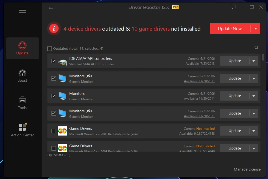The image size is (268, 179).
Task: Open the Tools section
Action: point(22,103)
